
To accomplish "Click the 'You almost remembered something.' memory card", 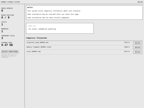I will point(60,28).
